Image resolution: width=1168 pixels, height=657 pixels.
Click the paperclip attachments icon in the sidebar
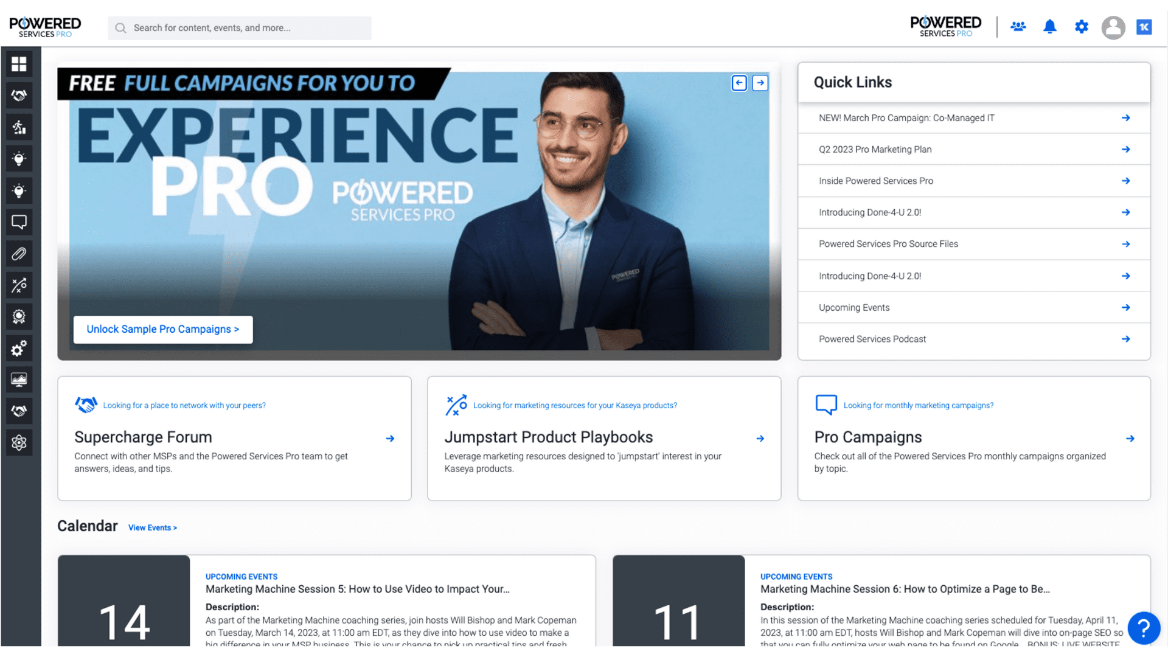click(19, 254)
